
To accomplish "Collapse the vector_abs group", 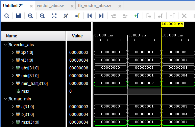I will [x=5, y=45].
